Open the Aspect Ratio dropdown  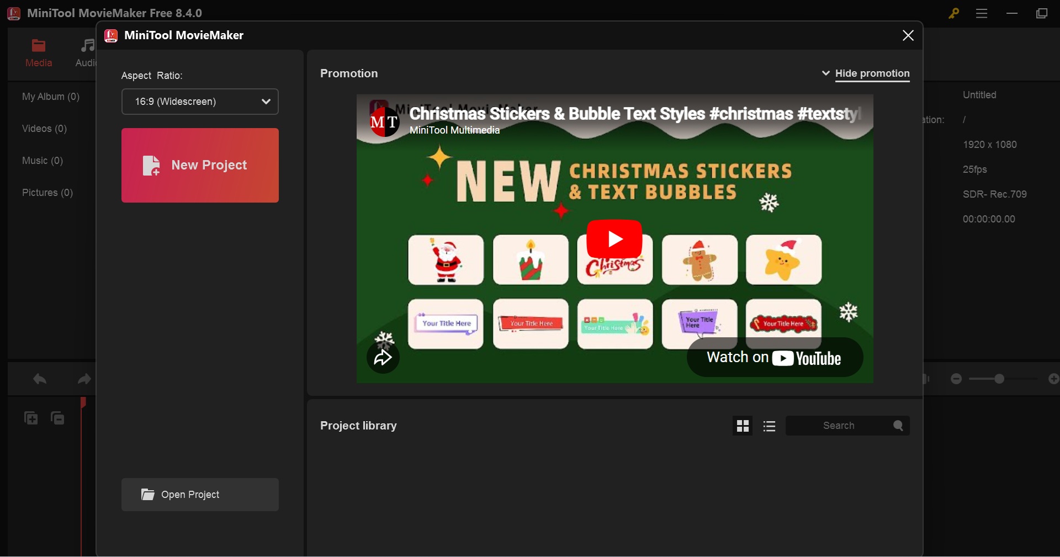pos(200,102)
